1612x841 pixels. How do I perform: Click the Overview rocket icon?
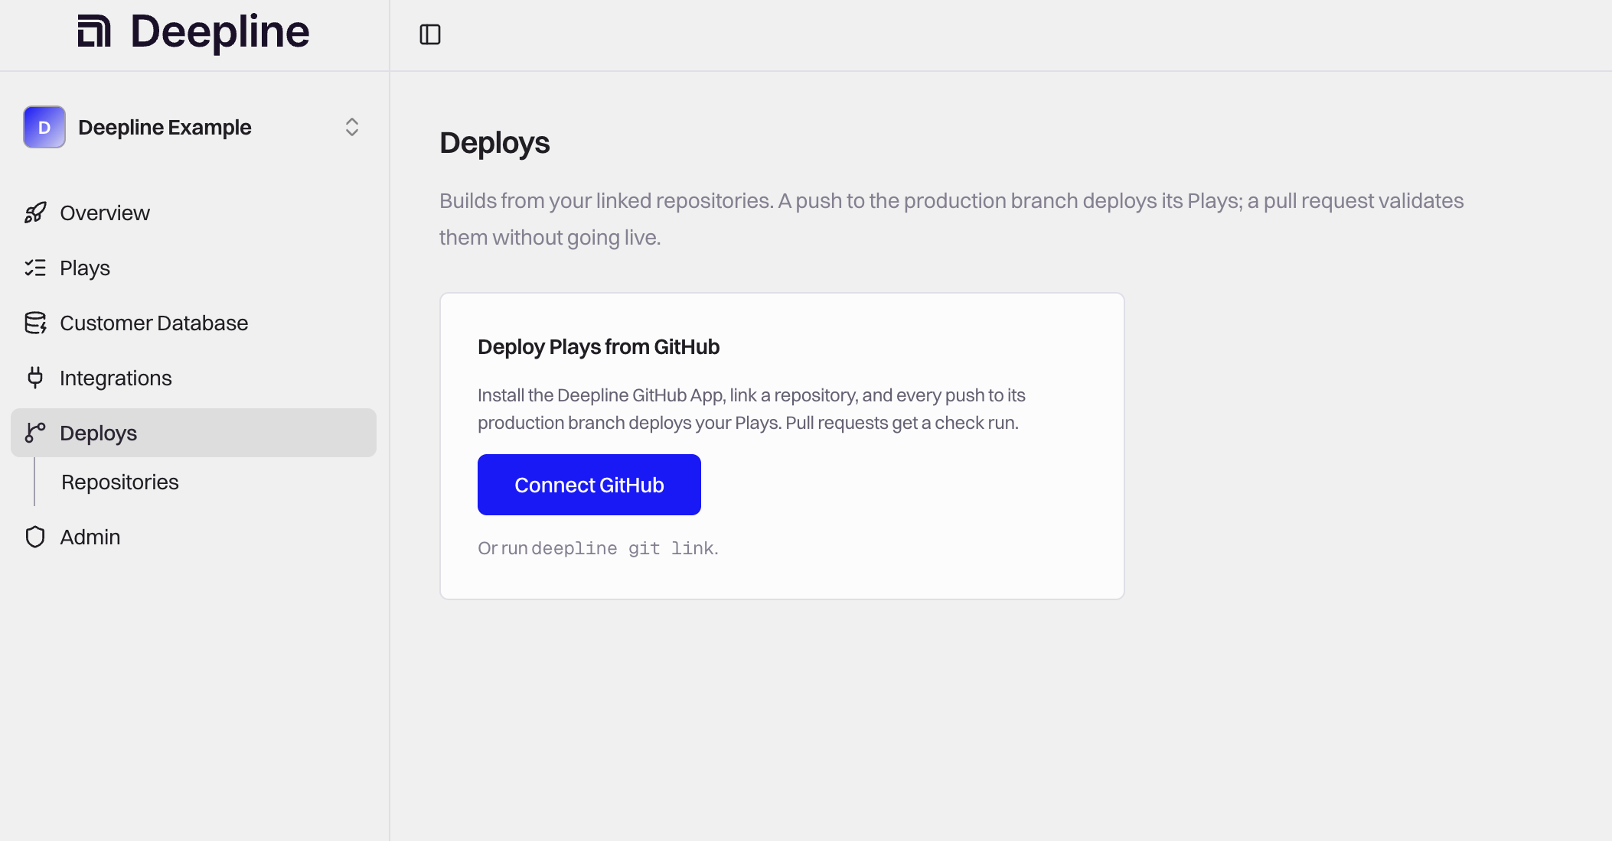[35, 213]
